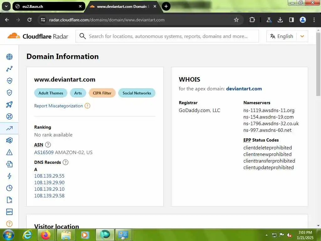The height and width of the screenshot is (241, 321).
Task: Click the GoDaddy.com, LLC registrar text
Action: click(199, 110)
